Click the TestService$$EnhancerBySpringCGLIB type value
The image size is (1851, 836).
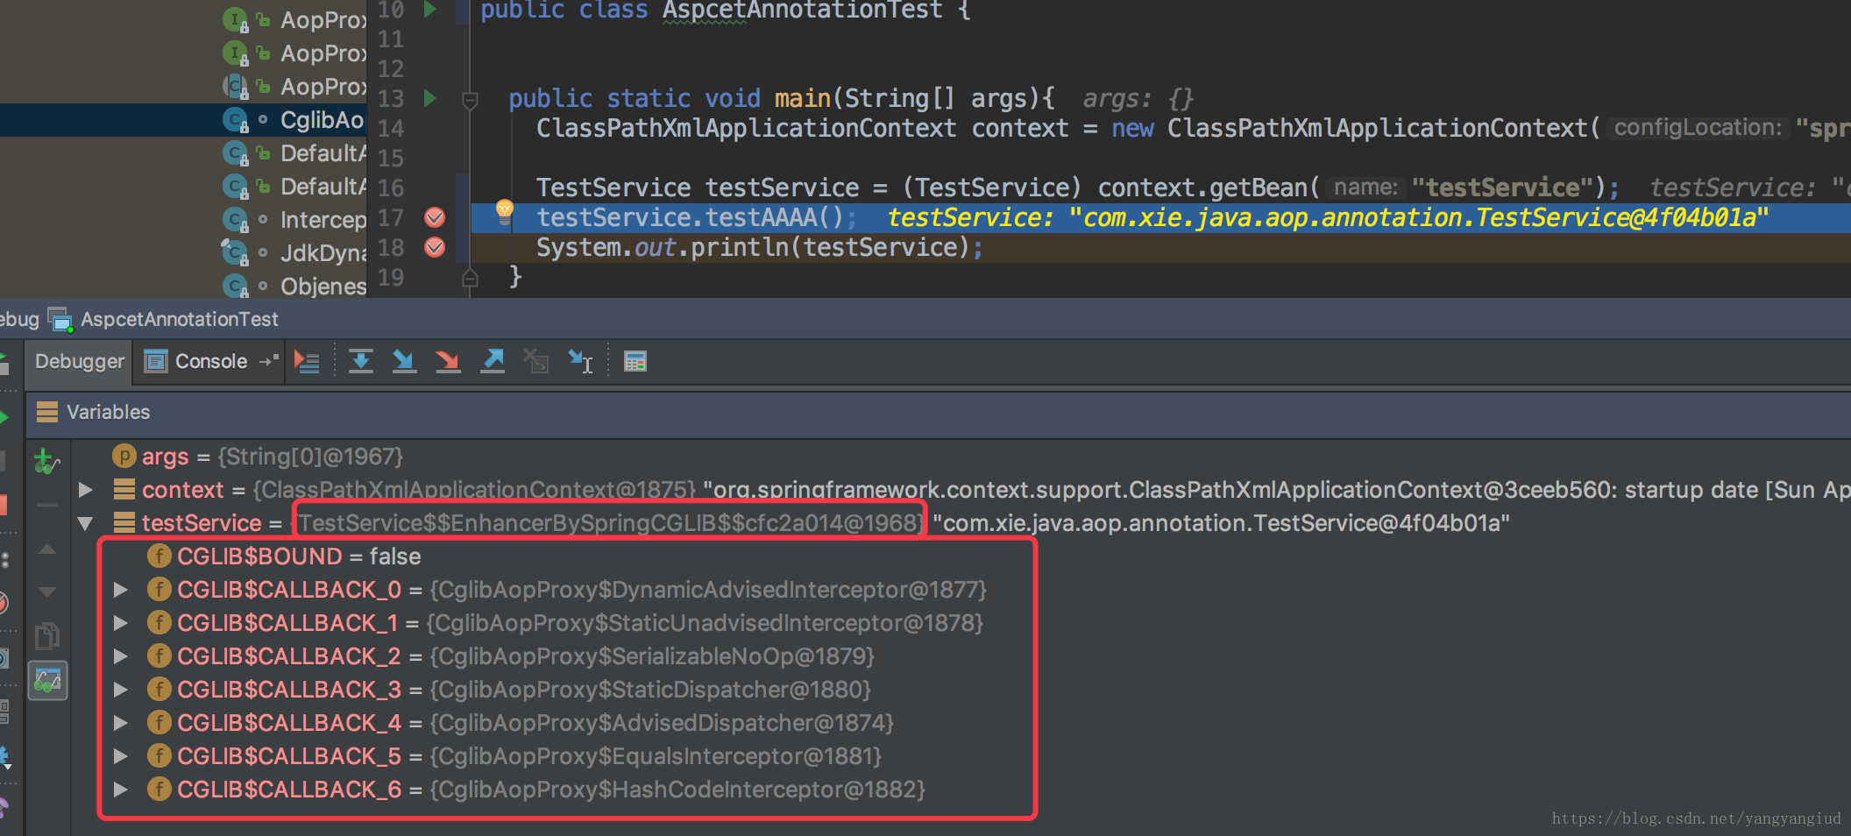611,523
